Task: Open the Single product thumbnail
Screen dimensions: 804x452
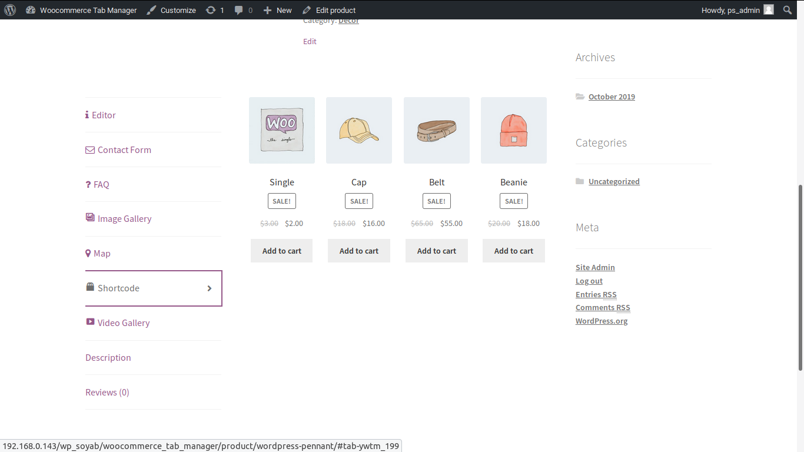Action: 282,130
